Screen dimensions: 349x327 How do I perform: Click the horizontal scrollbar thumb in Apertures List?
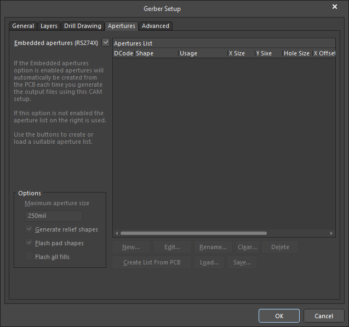coord(193,233)
